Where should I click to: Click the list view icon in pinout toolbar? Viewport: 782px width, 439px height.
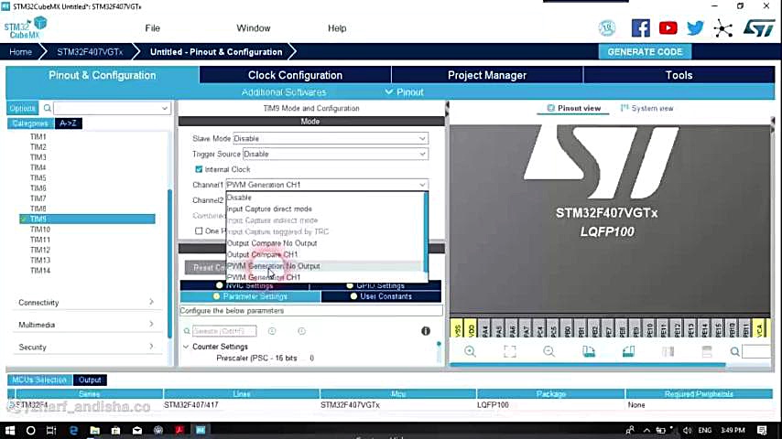coord(707,351)
